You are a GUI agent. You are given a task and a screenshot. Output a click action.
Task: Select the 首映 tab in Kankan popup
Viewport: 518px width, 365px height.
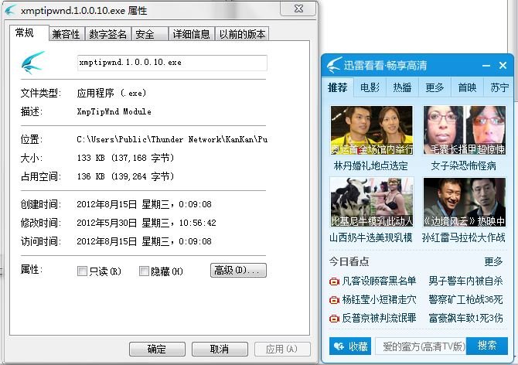tap(467, 87)
